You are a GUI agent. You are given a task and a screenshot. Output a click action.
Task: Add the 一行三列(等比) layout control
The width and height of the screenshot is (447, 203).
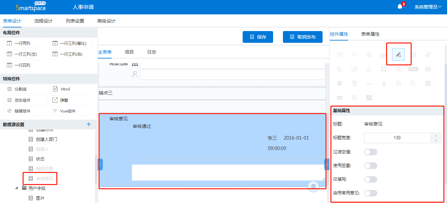pos(71,43)
